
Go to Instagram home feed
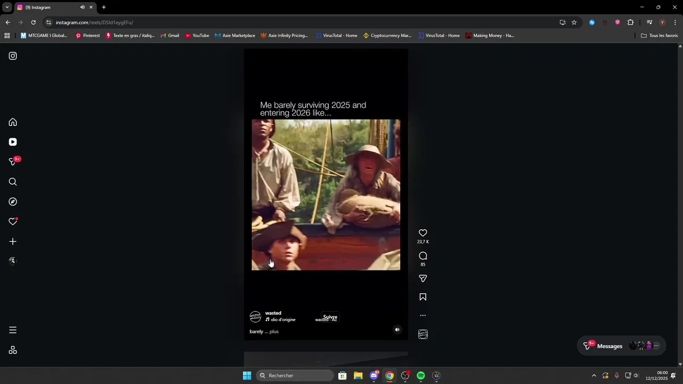click(13, 122)
